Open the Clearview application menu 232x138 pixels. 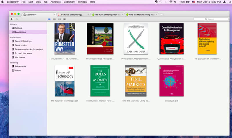point(13,2)
